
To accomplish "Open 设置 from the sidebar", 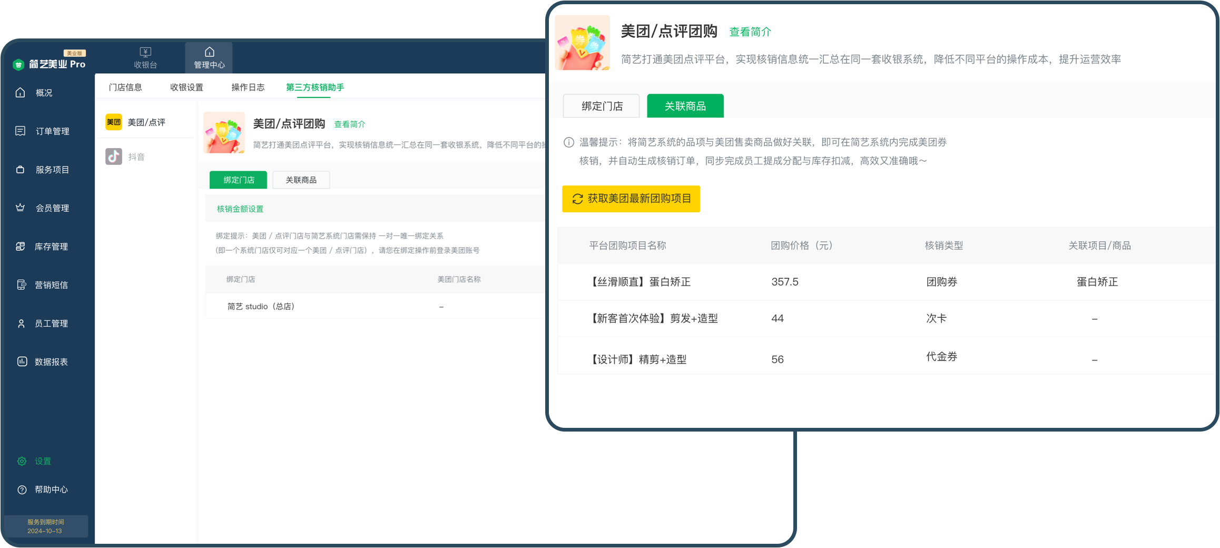I will click(43, 461).
